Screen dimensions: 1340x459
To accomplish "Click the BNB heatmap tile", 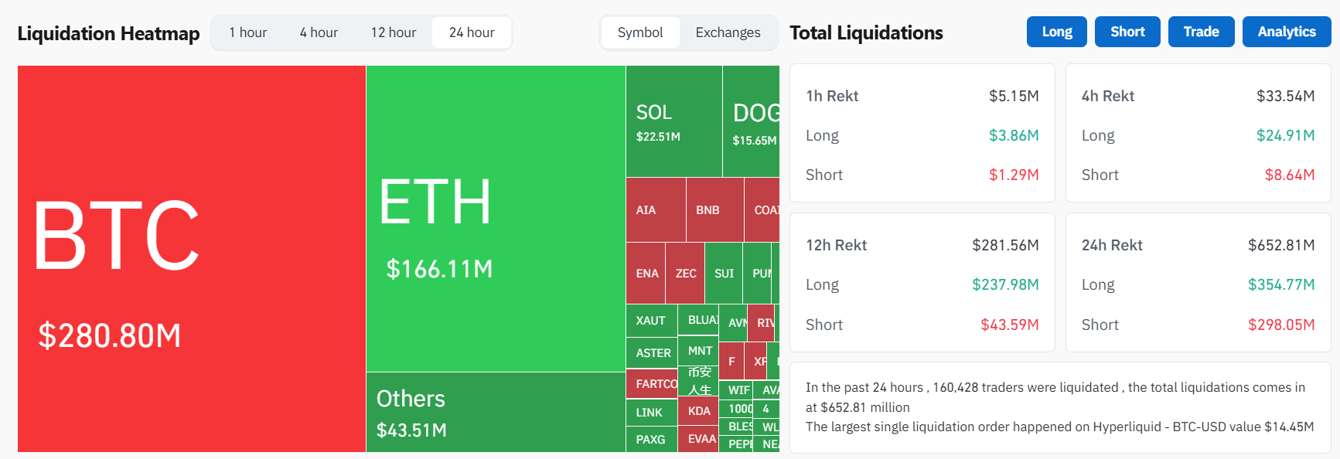I will 714,210.
